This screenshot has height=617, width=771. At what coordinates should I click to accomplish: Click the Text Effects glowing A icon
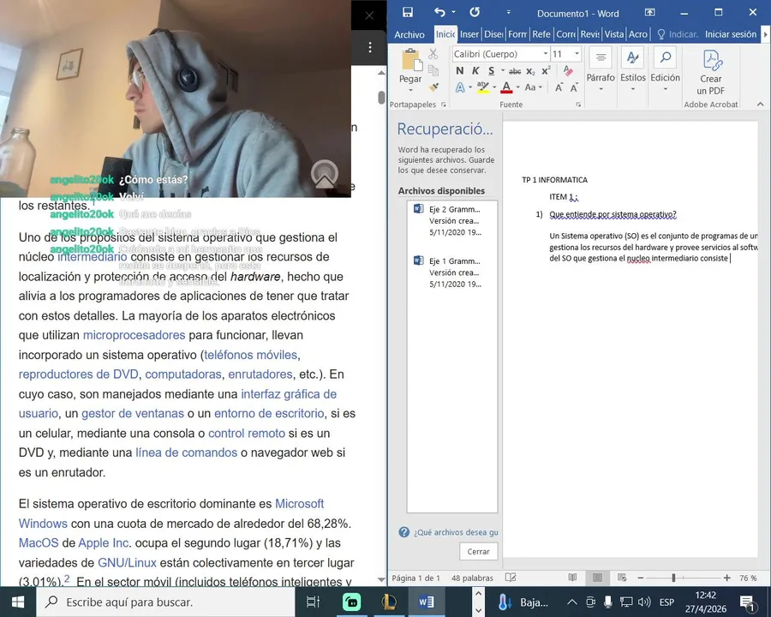(460, 87)
